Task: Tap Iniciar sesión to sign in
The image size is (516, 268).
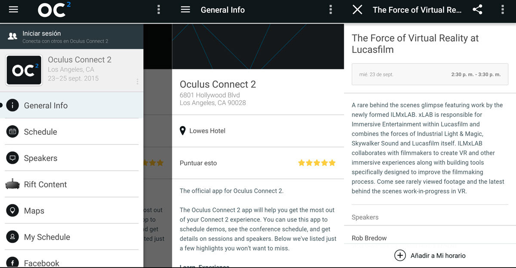Action: 41,34
